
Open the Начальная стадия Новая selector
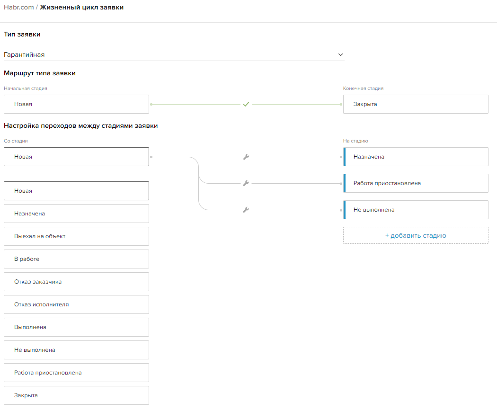click(x=76, y=104)
